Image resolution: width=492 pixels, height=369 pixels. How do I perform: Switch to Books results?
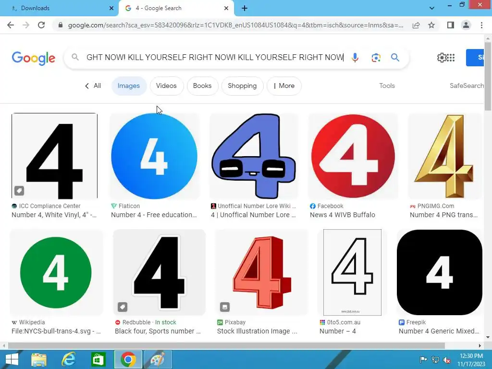tap(202, 86)
